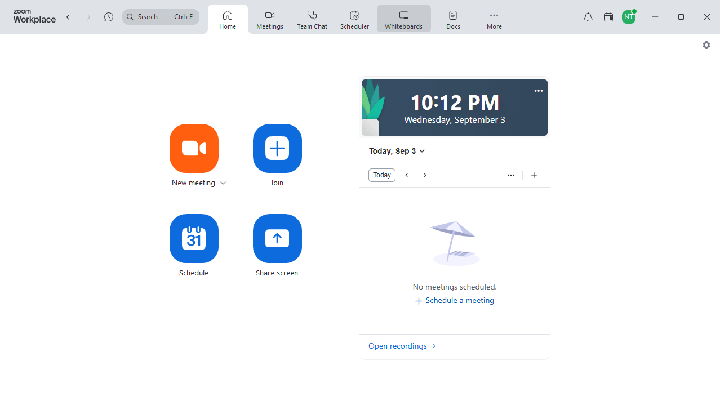This screenshot has width=720, height=405.
Task: Schedule a meeting via the link
Action: [454, 300]
